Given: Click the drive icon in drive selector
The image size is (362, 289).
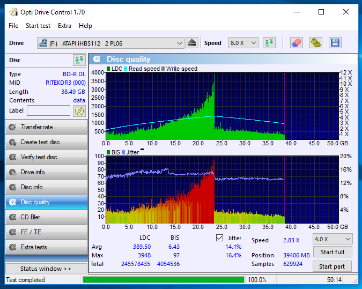Looking at the screenshot, I should (x=43, y=43).
